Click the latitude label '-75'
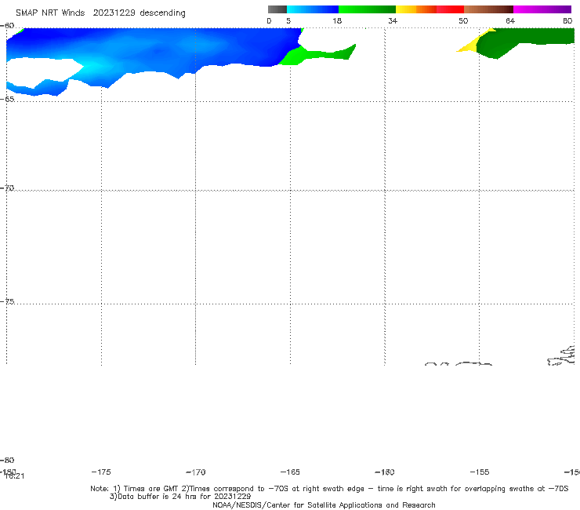This screenshot has width=580, height=510. [7, 301]
